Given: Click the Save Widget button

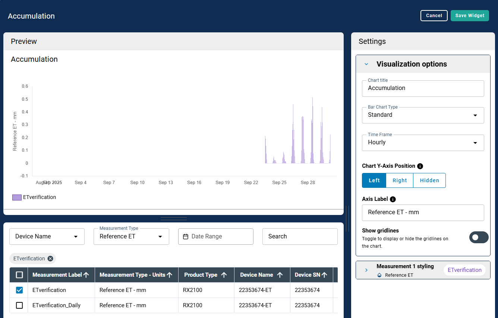Looking at the screenshot, I should coord(470,16).
